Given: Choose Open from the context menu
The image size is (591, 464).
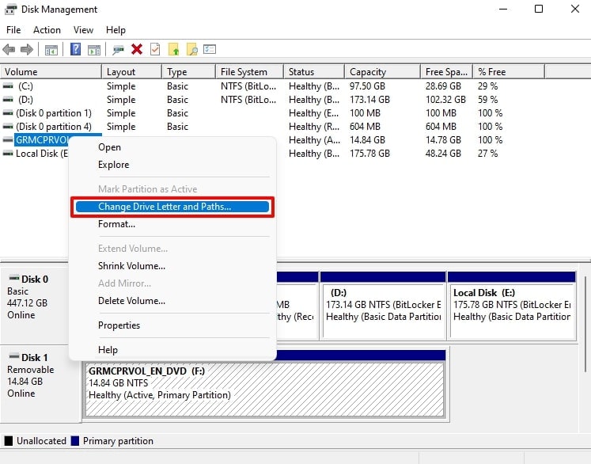Looking at the screenshot, I should click(172, 147).
